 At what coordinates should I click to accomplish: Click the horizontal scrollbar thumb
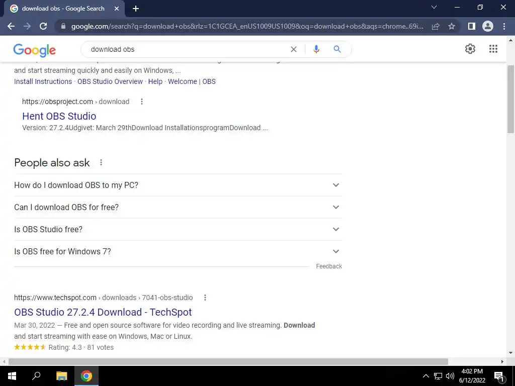[228, 361]
